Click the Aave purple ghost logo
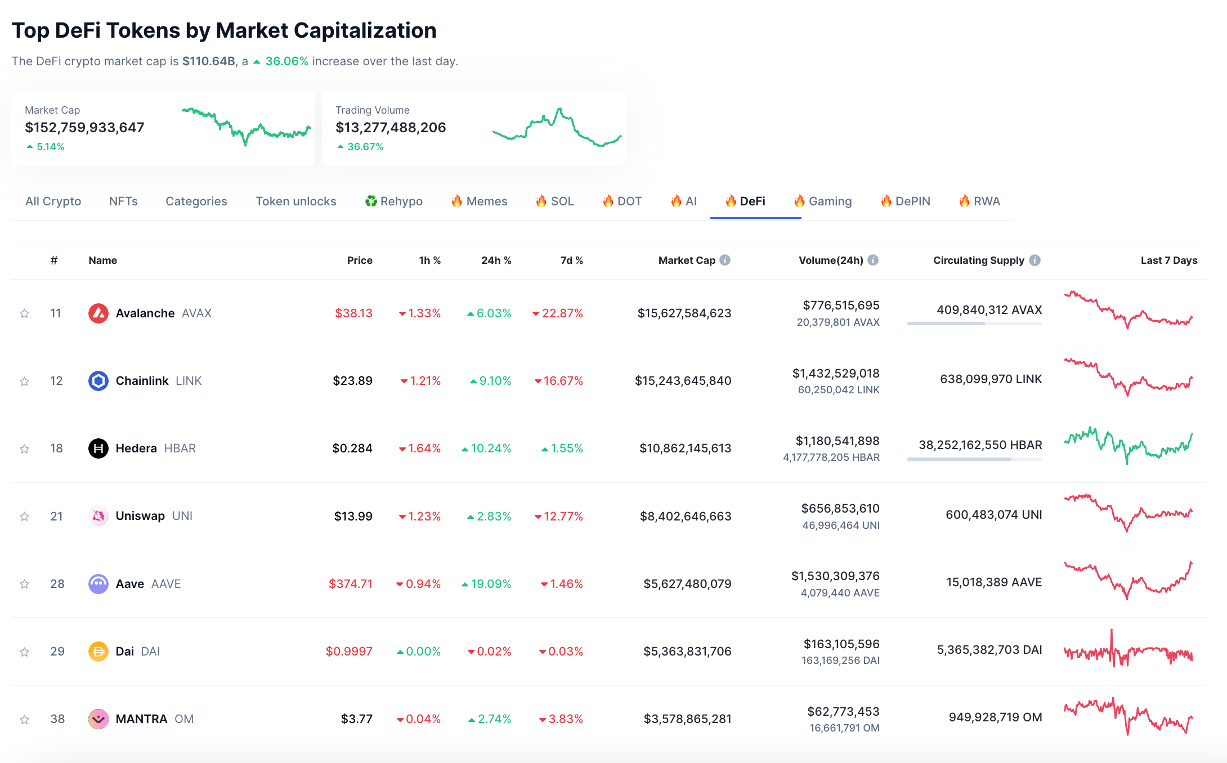The height and width of the screenshot is (763, 1227). click(98, 584)
